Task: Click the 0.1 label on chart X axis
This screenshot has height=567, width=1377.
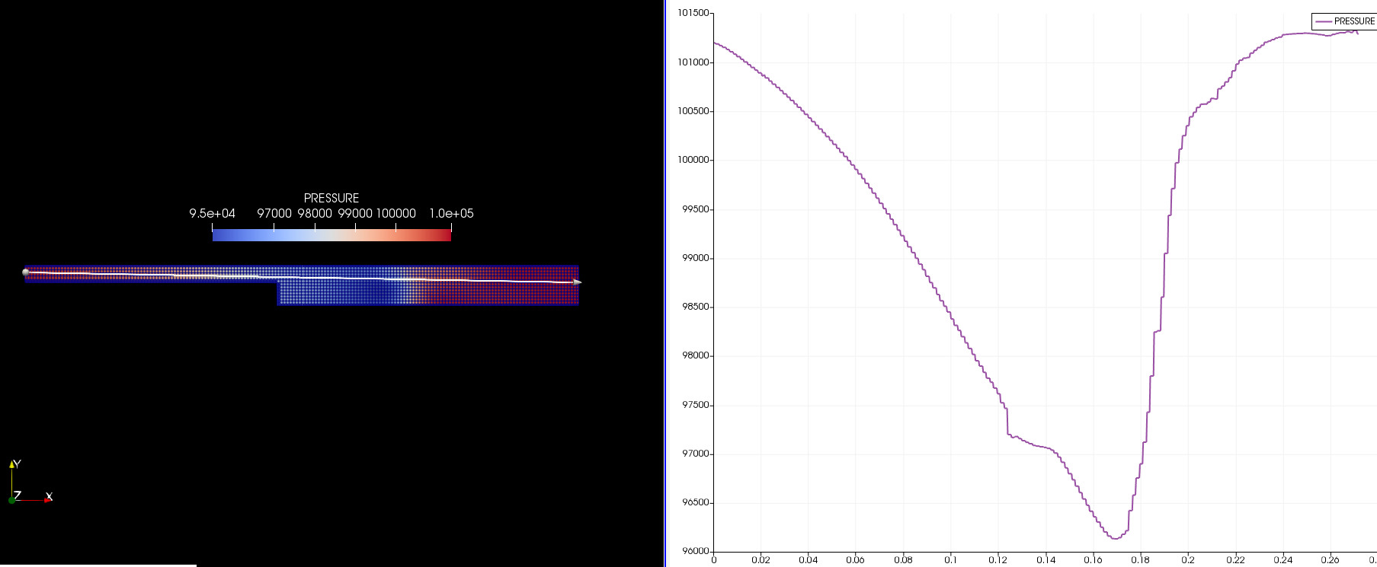Action: tap(950, 560)
